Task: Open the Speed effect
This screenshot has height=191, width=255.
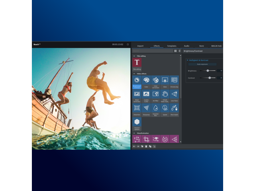Action: [x=165, y=109]
